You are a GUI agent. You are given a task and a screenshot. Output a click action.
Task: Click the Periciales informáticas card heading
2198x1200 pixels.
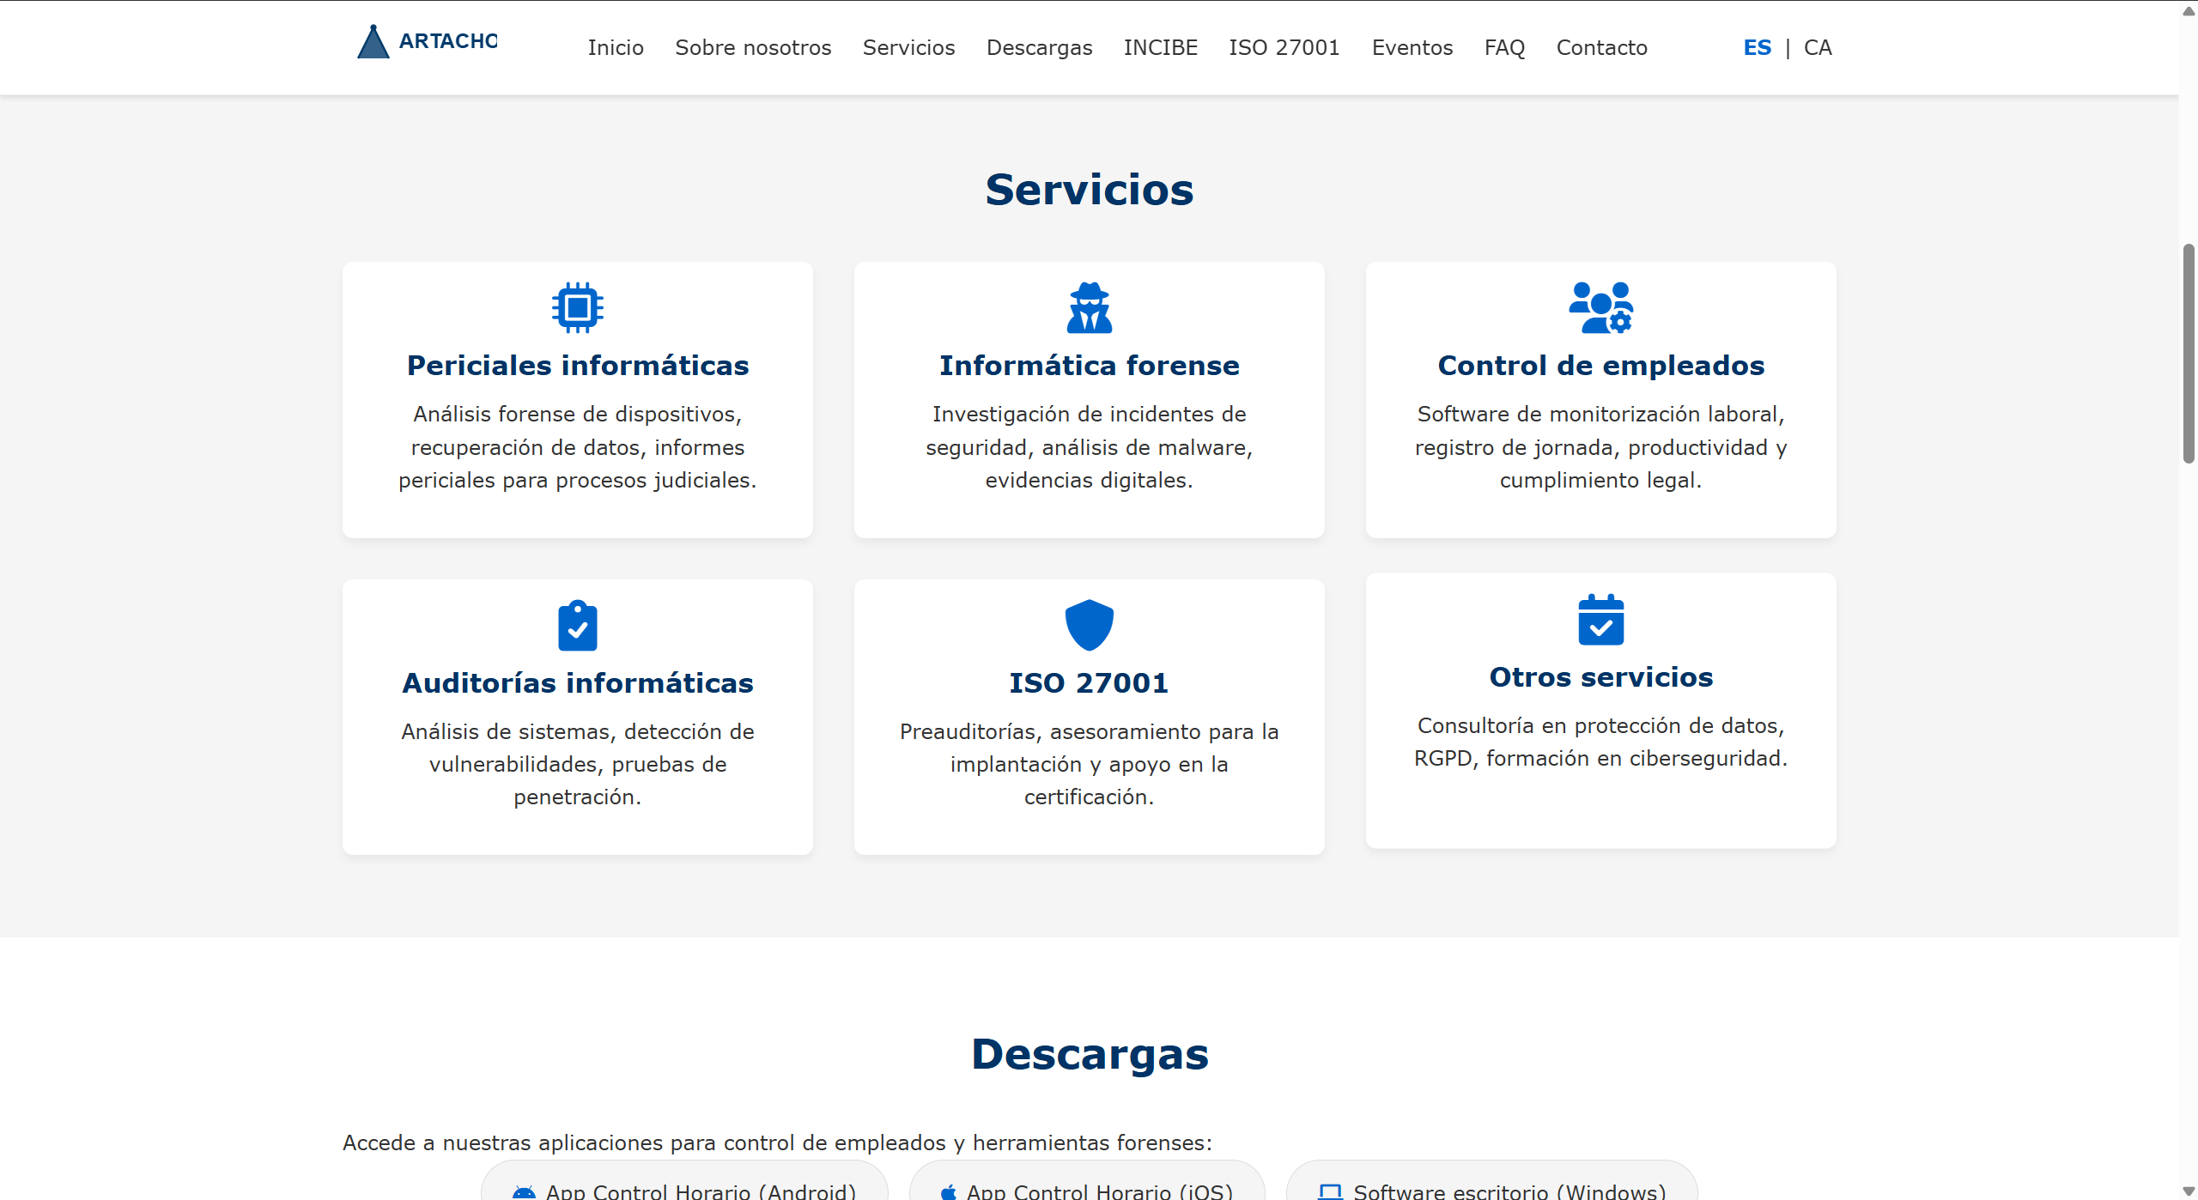pos(577,366)
